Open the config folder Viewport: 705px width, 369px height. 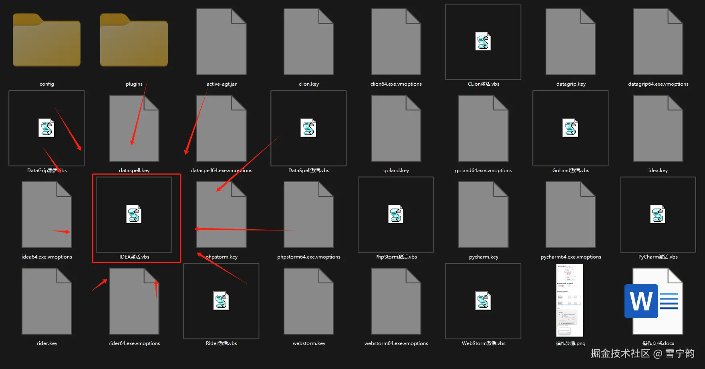coord(46,40)
